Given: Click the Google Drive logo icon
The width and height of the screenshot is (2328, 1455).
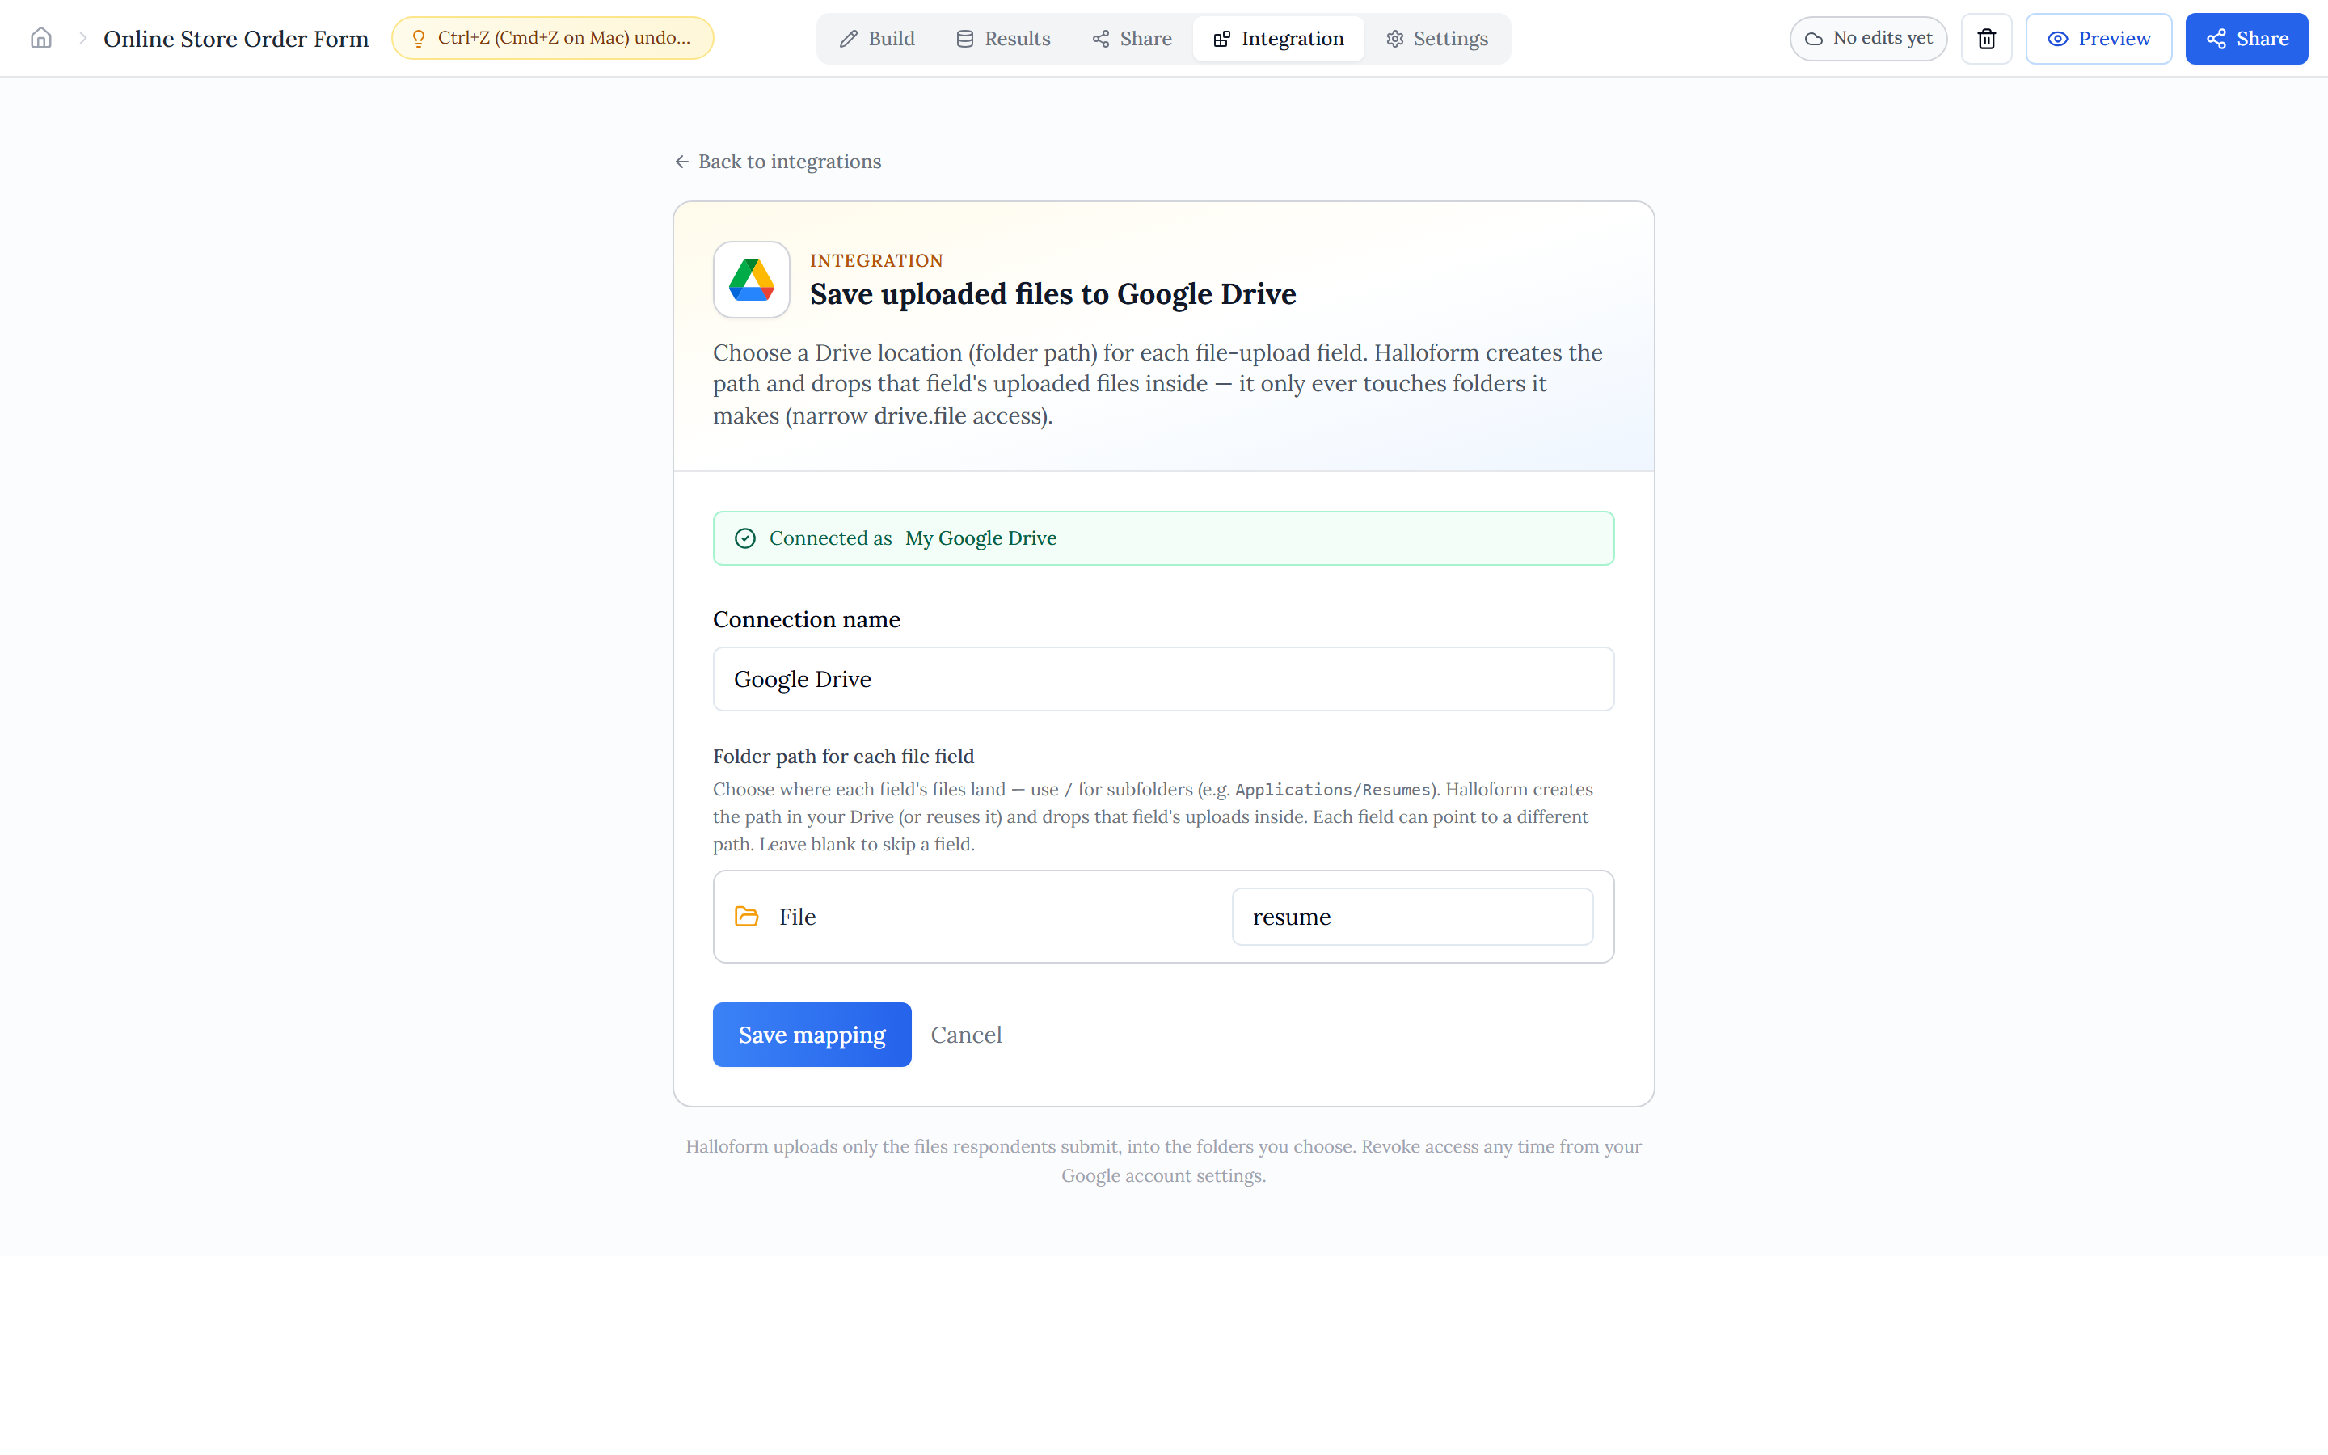Looking at the screenshot, I should coord(751,280).
